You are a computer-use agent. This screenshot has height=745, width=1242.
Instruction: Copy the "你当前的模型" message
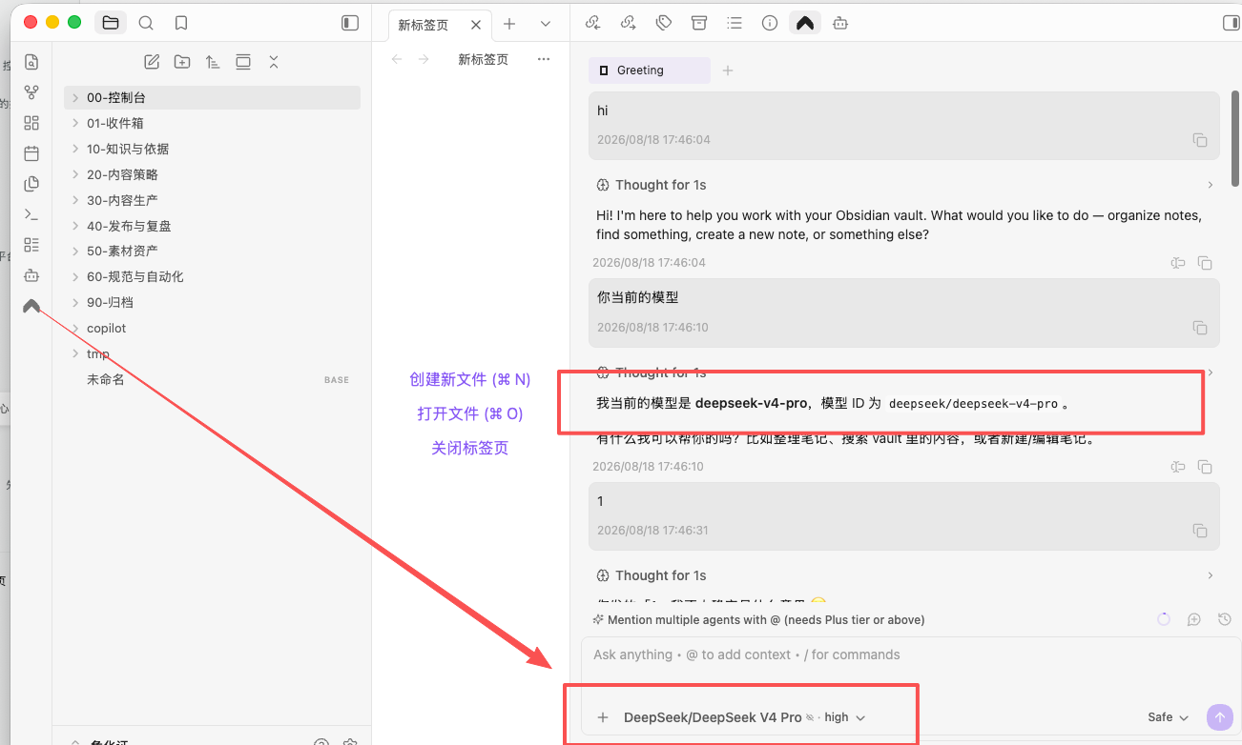[x=1200, y=328]
